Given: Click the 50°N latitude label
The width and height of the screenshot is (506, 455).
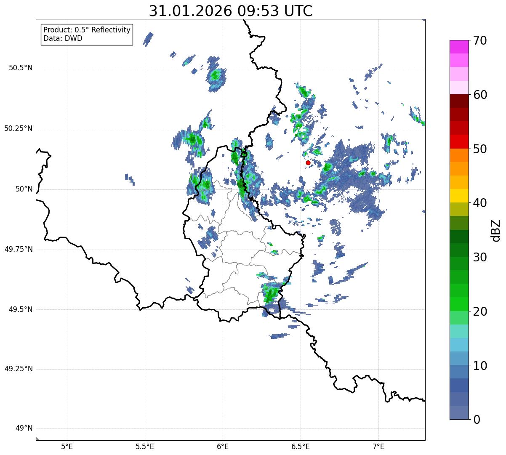Looking at the screenshot, I should 24,189.
